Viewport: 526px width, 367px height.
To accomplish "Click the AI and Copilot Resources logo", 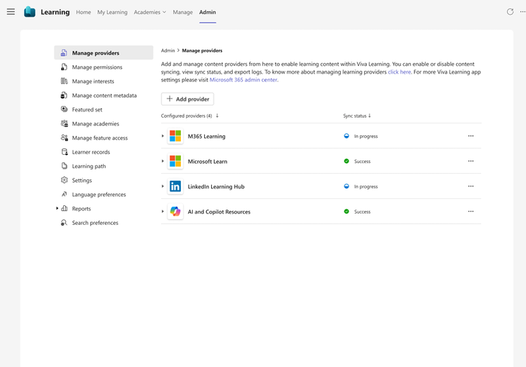I will [x=175, y=212].
